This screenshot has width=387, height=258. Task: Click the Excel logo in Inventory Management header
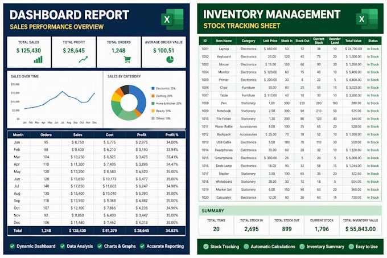tap(367, 19)
